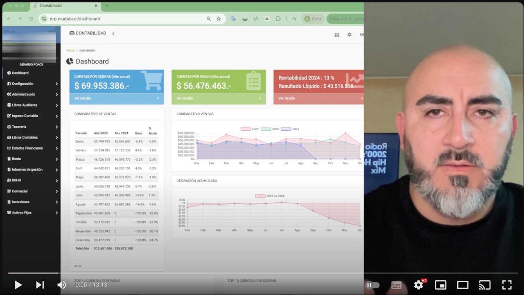Enable miniplayer mode
This screenshot has height=295, width=524.
coord(440,285)
